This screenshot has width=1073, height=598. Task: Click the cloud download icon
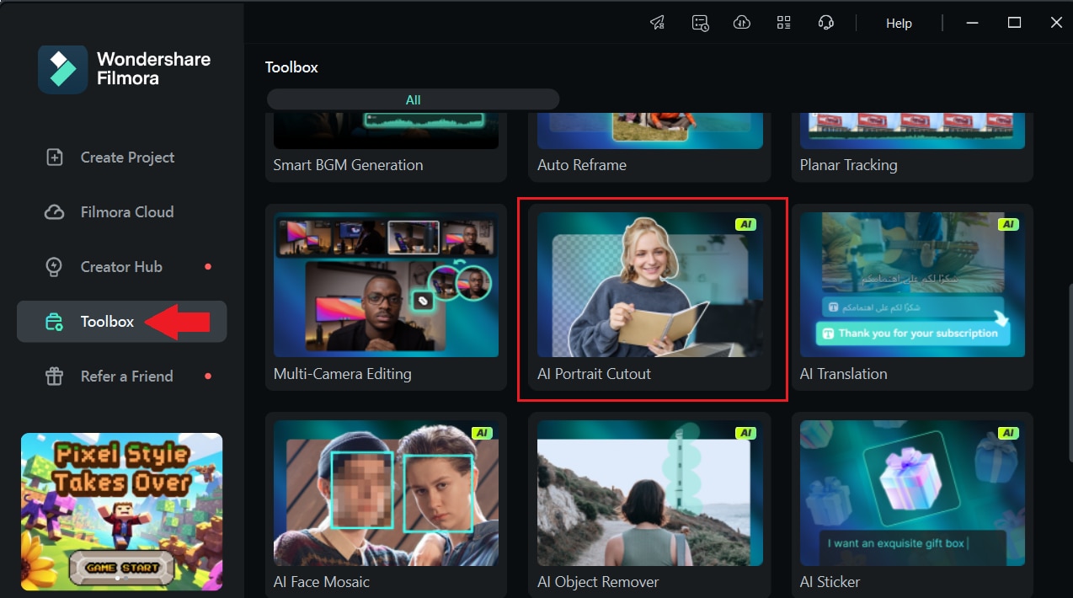pos(742,23)
